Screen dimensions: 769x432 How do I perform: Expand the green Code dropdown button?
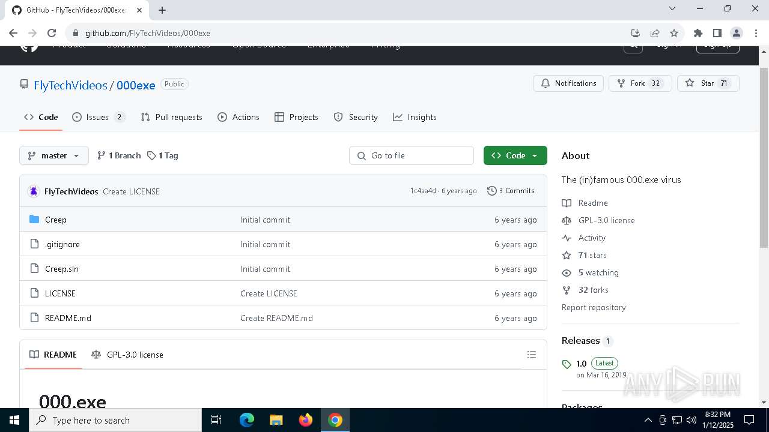click(x=515, y=155)
